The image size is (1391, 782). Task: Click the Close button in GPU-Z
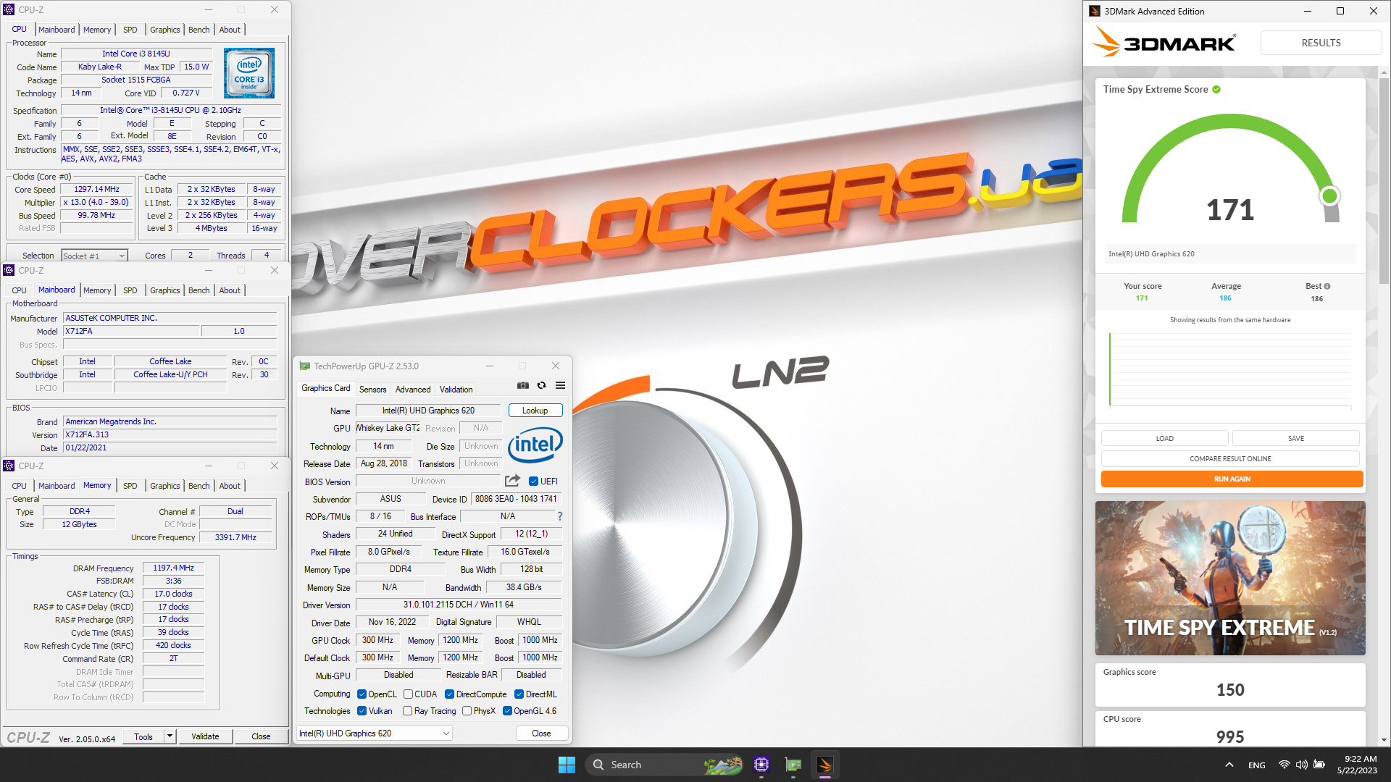541,733
